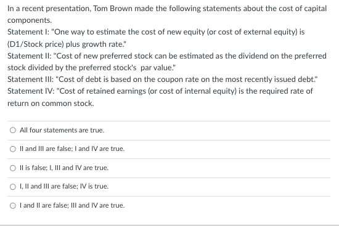This screenshot has width=339, height=228.
Task: Click the phrase 'par value' in Statement II
Action: click(156, 68)
